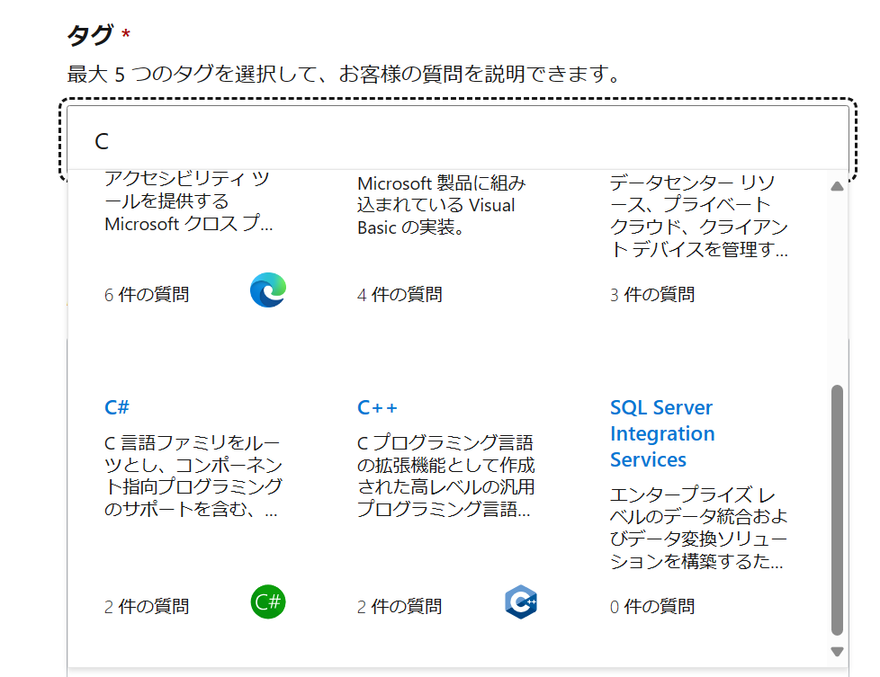Click the Microsoft Edge logo icon
This screenshot has height=677, width=880.
pos(268,290)
